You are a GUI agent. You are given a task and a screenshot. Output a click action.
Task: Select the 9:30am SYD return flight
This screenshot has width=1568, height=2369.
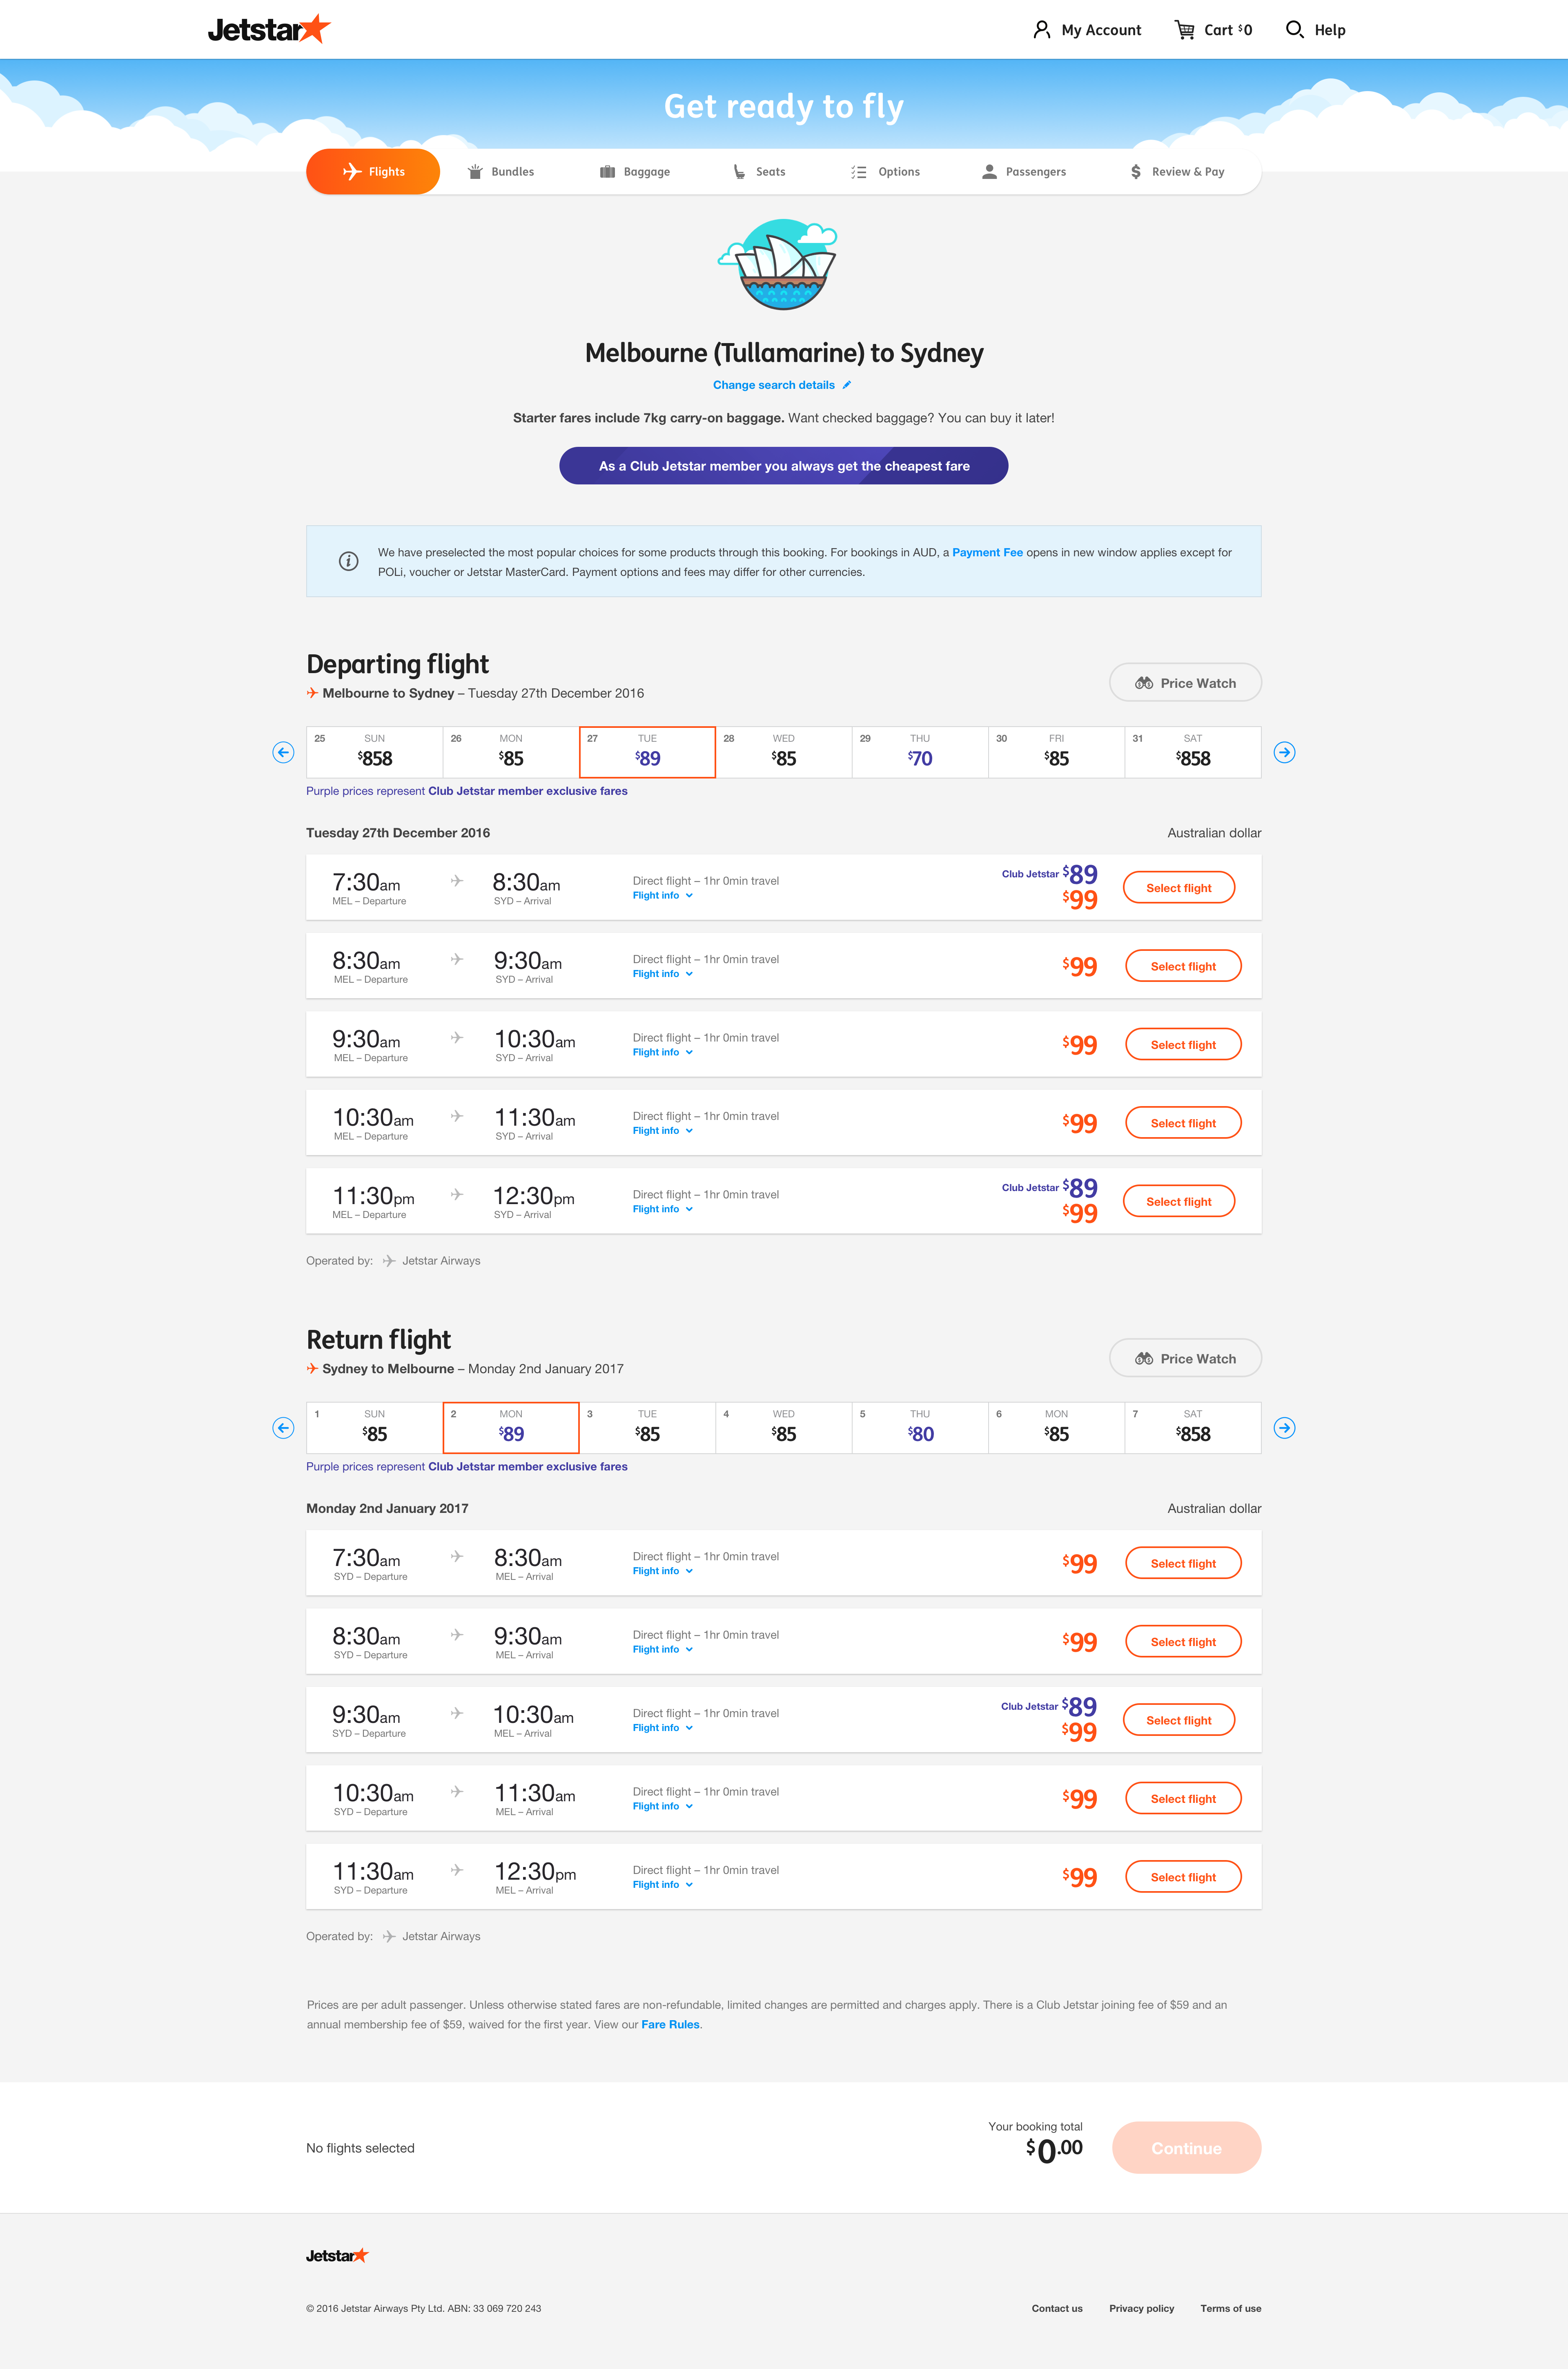[1179, 1720]
